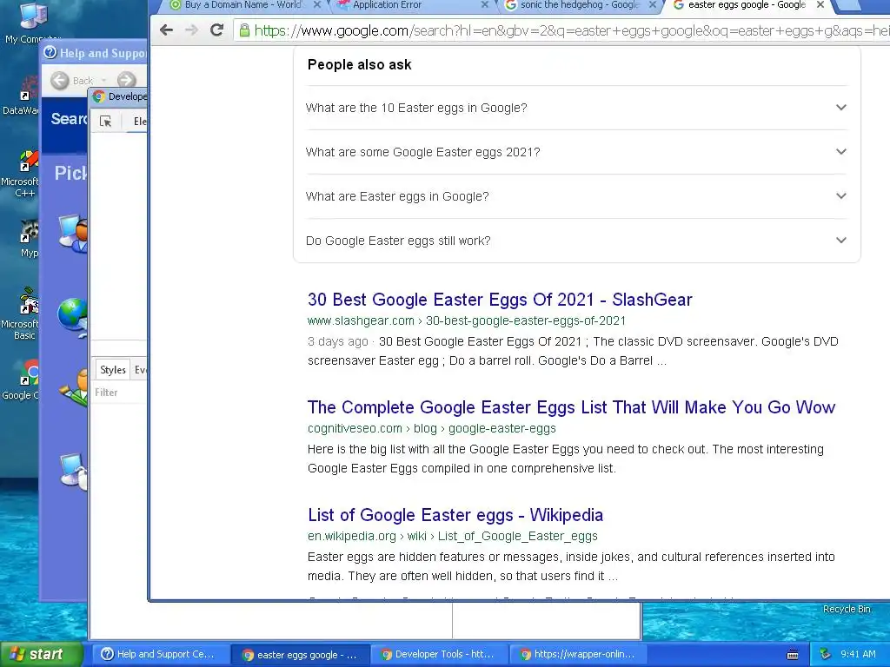
Task: Switch to wrapper-online taskbar button
Action: tap(579, 655)
